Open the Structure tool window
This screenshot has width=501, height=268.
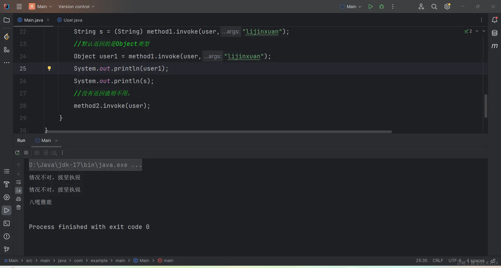tap(7, 50)
